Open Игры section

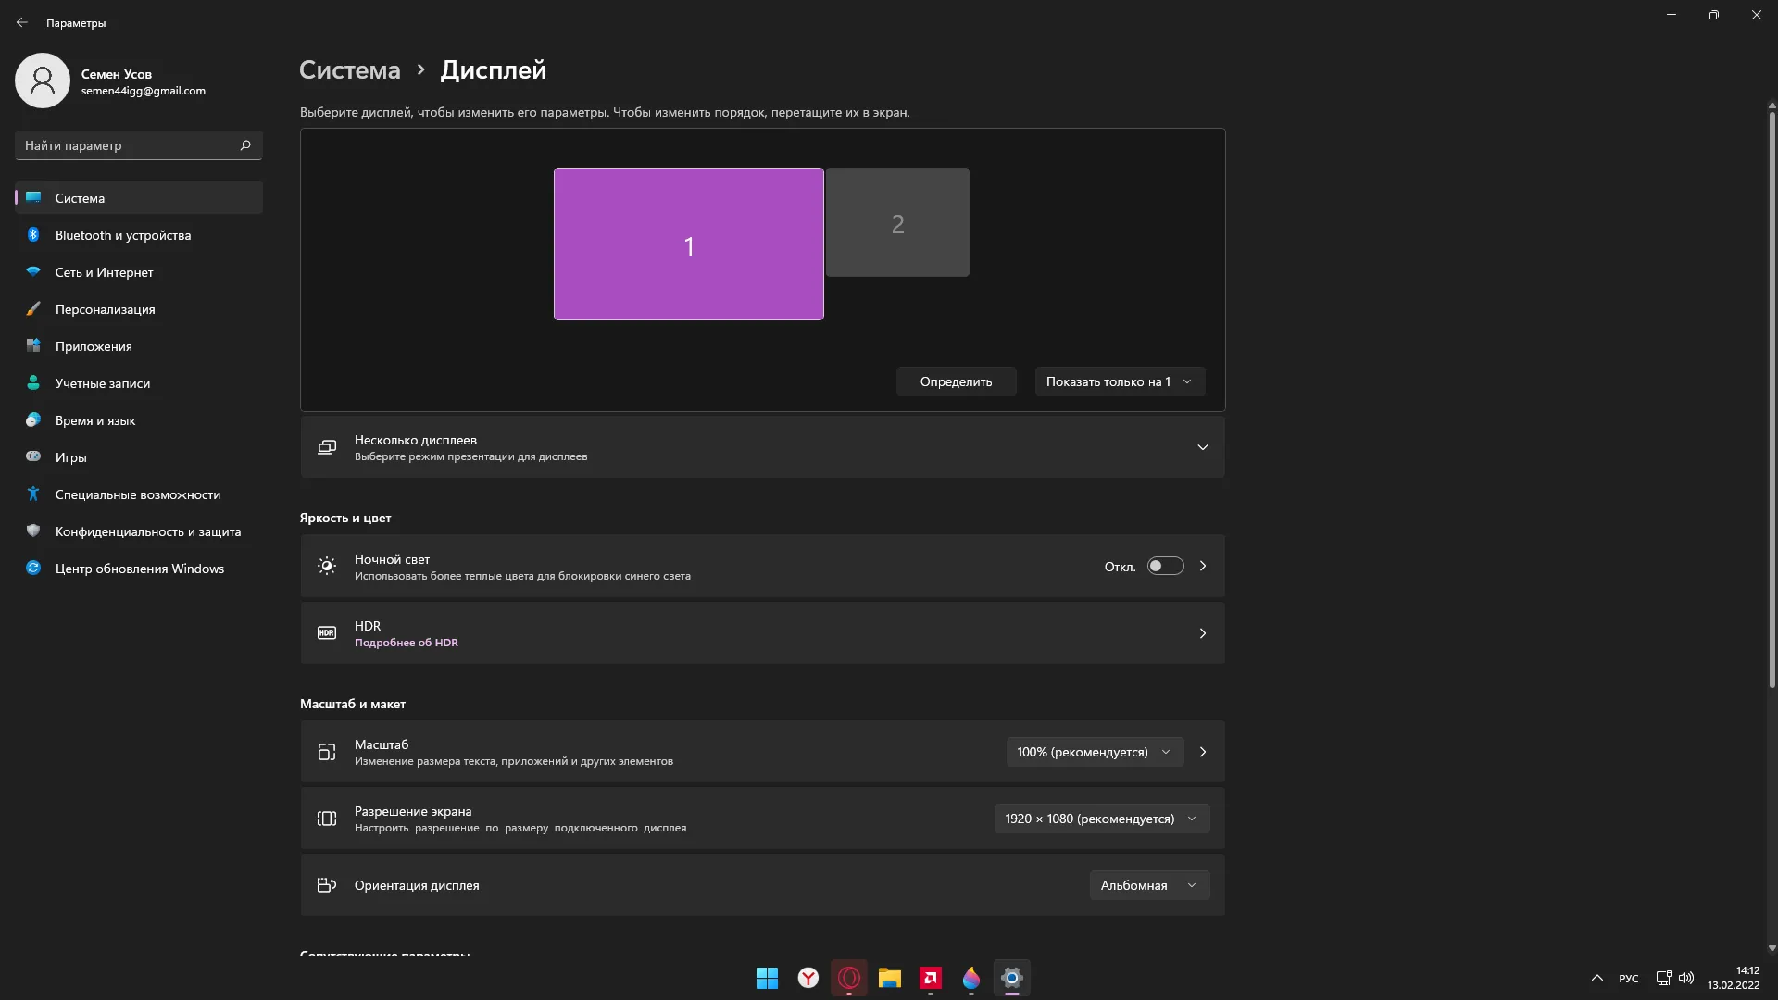[139, 457]
